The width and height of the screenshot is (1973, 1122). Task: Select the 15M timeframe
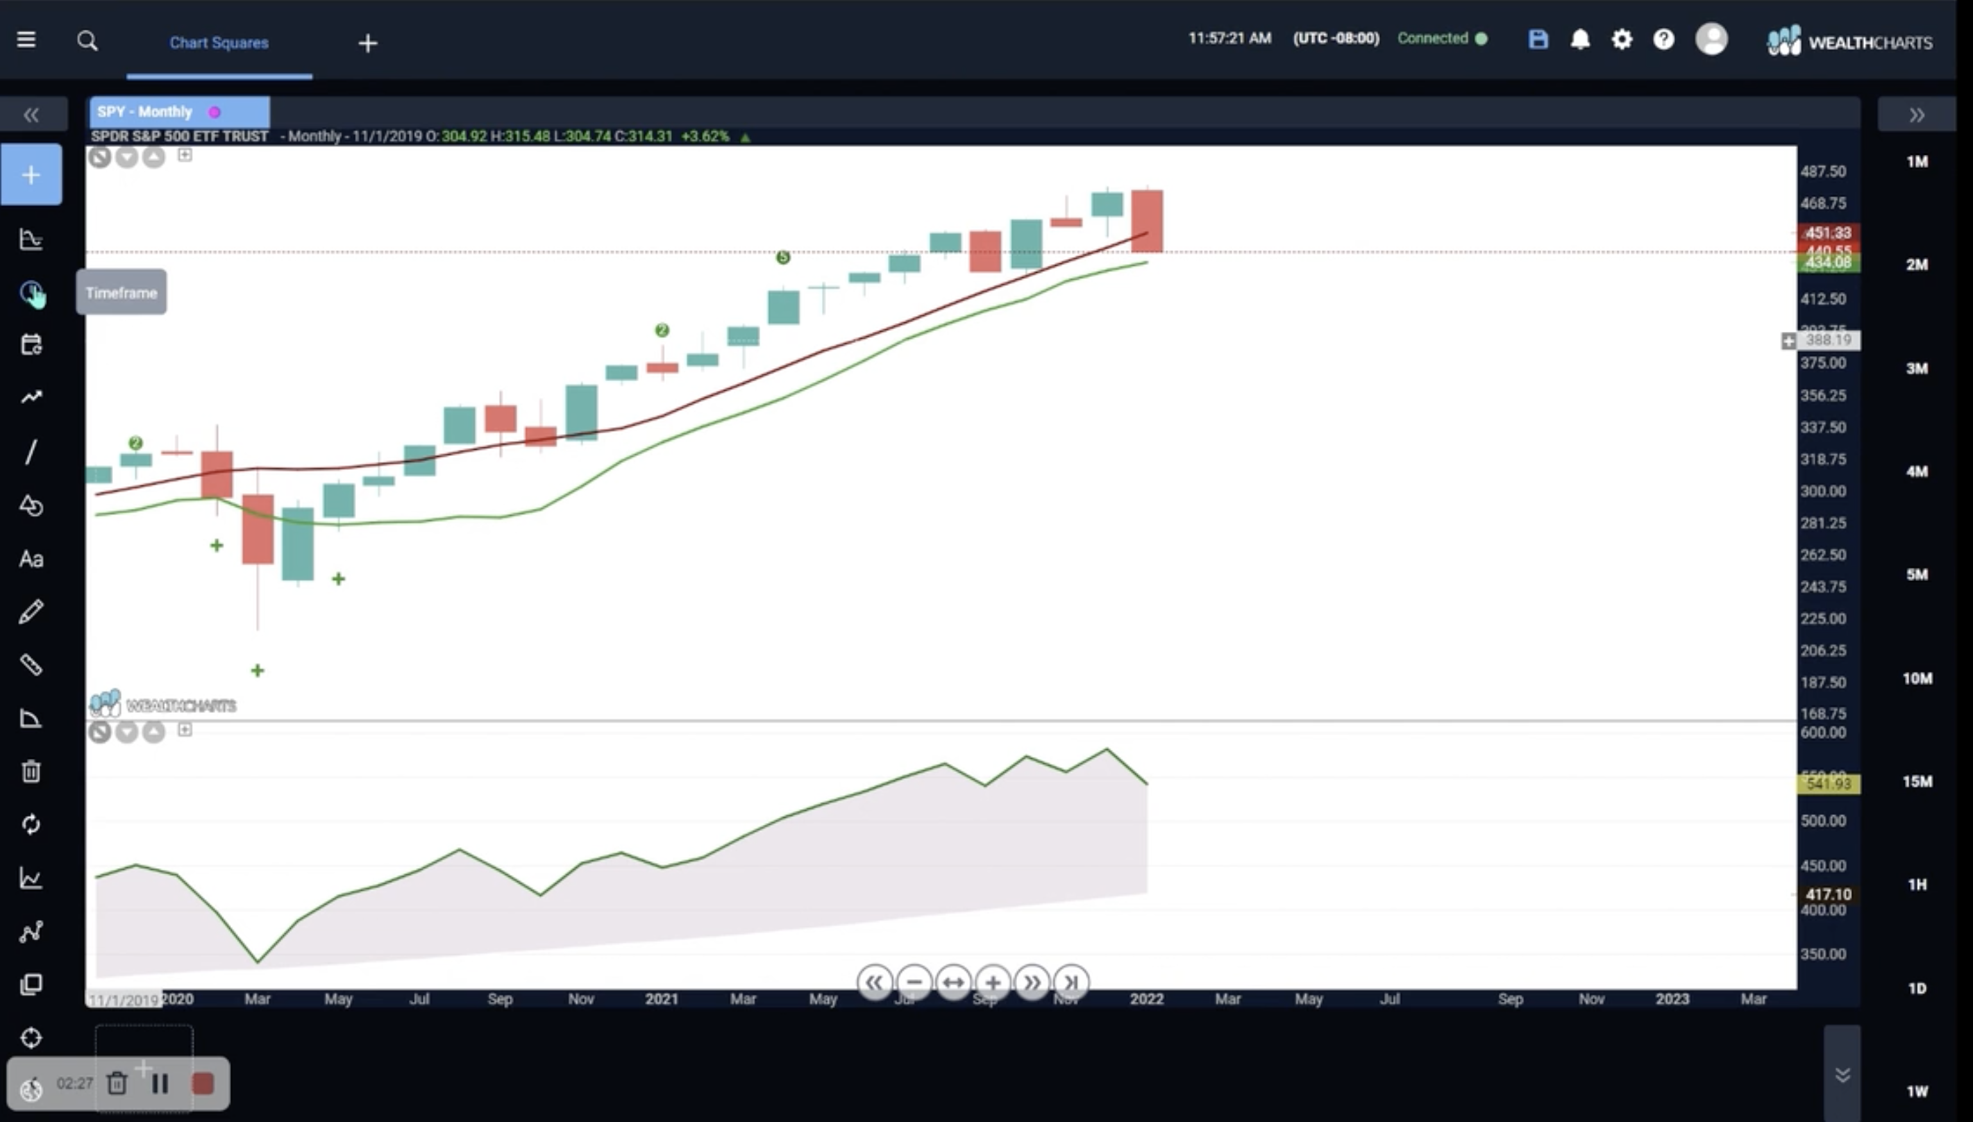(1917, 781)
